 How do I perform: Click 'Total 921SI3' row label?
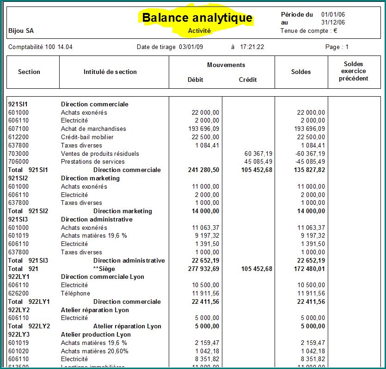click(x=28, y=260)
